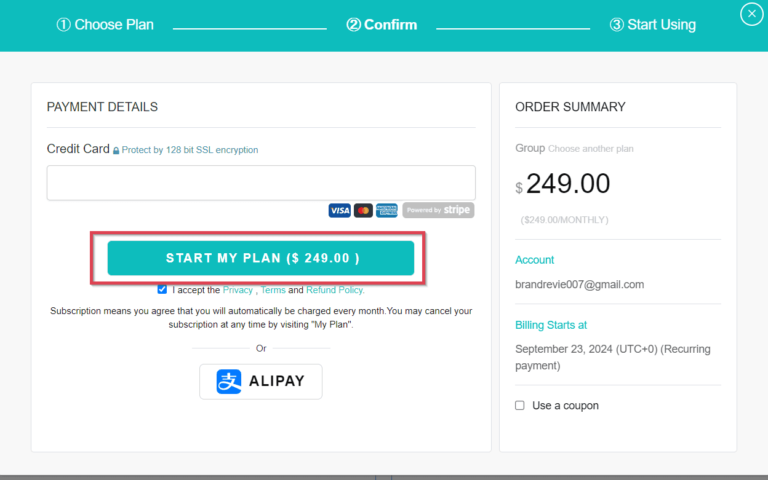Image resolution: width=768 pixels, height=480 pixels.
Task: Pay with the Alipay button
Action: (x=261, y=381)
